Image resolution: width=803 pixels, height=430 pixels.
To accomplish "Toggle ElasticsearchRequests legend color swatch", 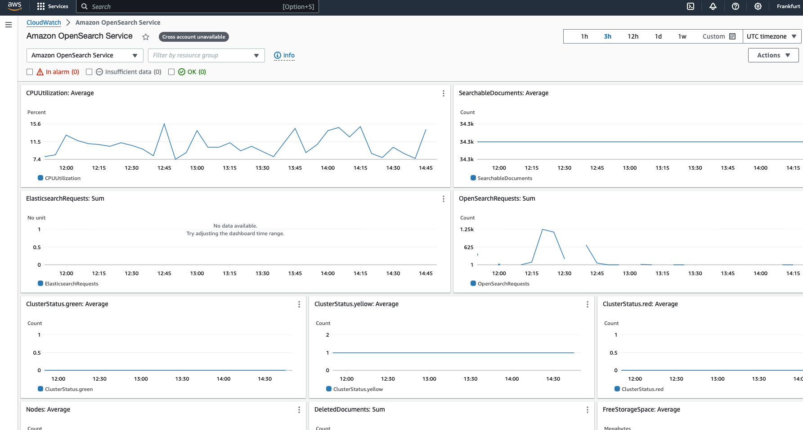I will (x=40, y=283).
